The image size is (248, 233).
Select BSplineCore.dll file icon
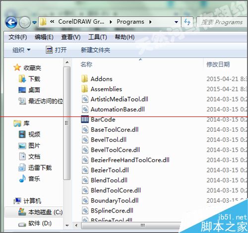(85, 211)
